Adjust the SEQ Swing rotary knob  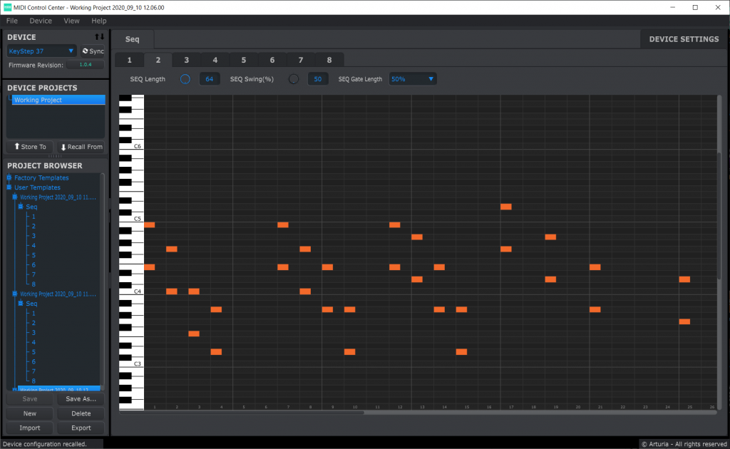click(293, 79)
